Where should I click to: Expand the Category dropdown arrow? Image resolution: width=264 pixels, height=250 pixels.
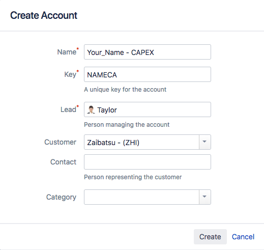[205, 197]
